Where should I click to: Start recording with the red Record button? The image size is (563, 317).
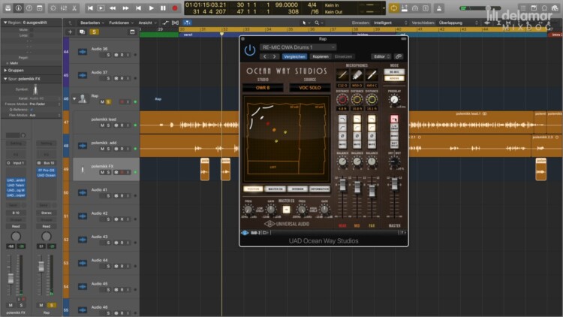tap(175, 8)
